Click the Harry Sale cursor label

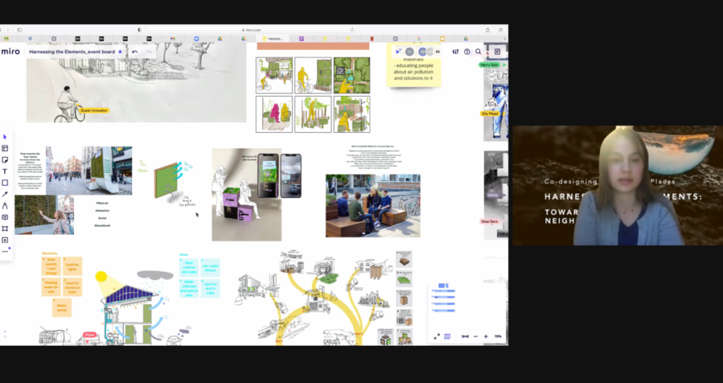coord(489,65)
